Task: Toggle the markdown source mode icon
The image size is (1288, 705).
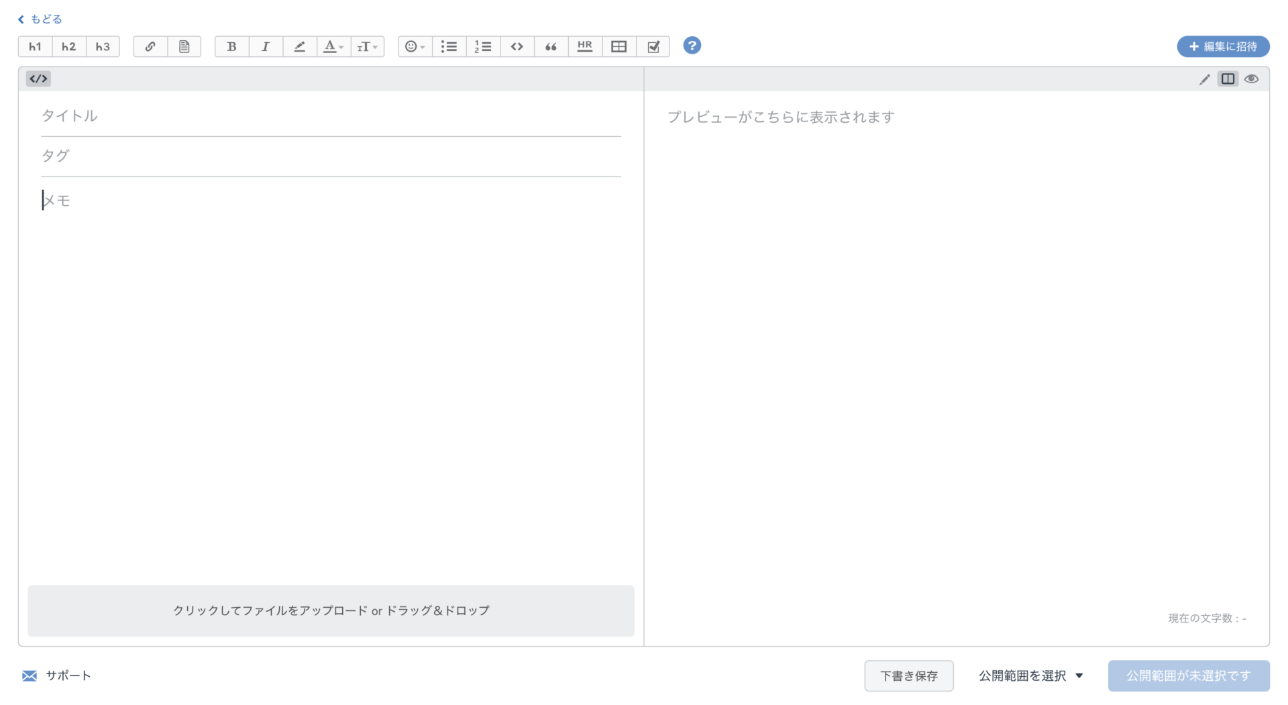Action: [x=38, y=78]
